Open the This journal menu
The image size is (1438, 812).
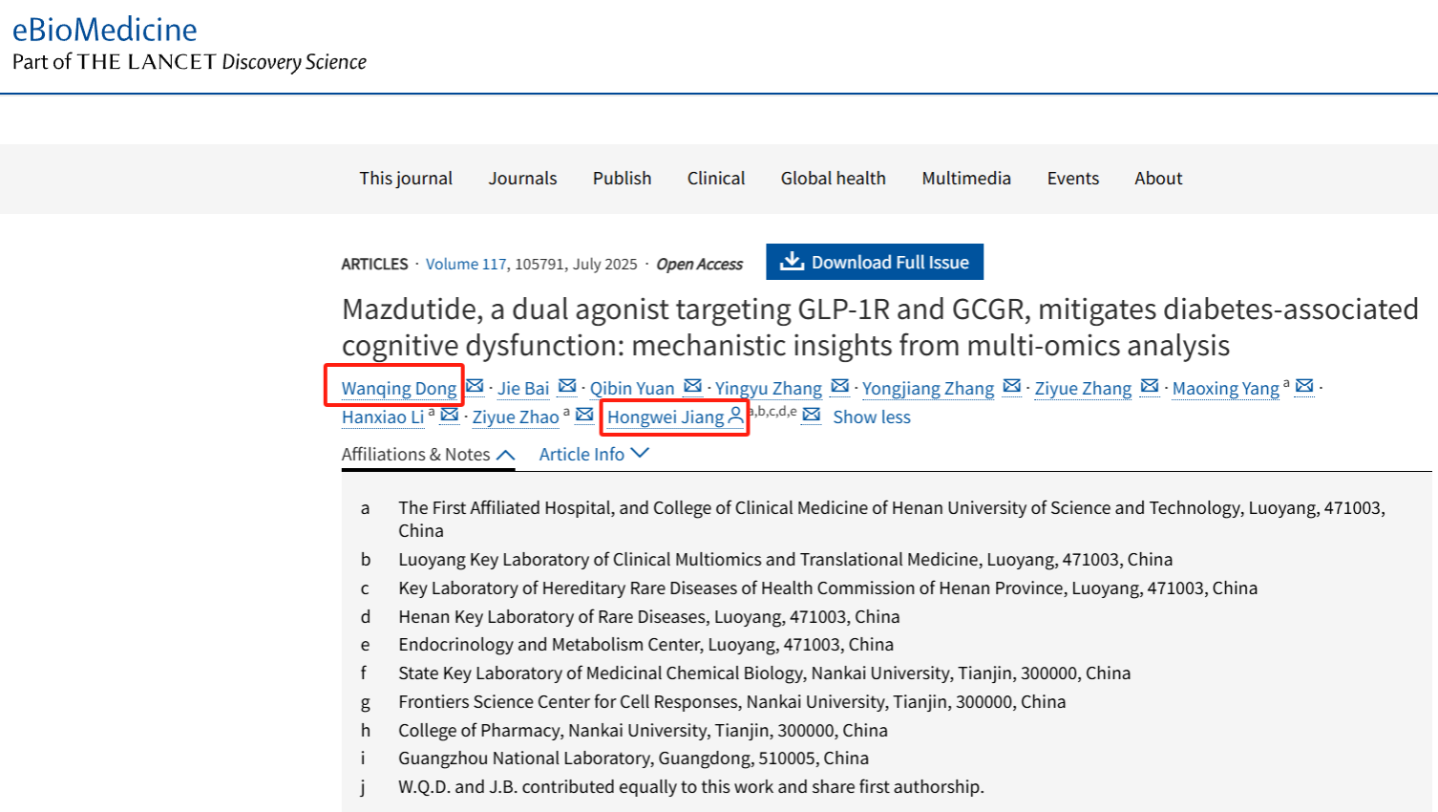[x=406, y=179]
